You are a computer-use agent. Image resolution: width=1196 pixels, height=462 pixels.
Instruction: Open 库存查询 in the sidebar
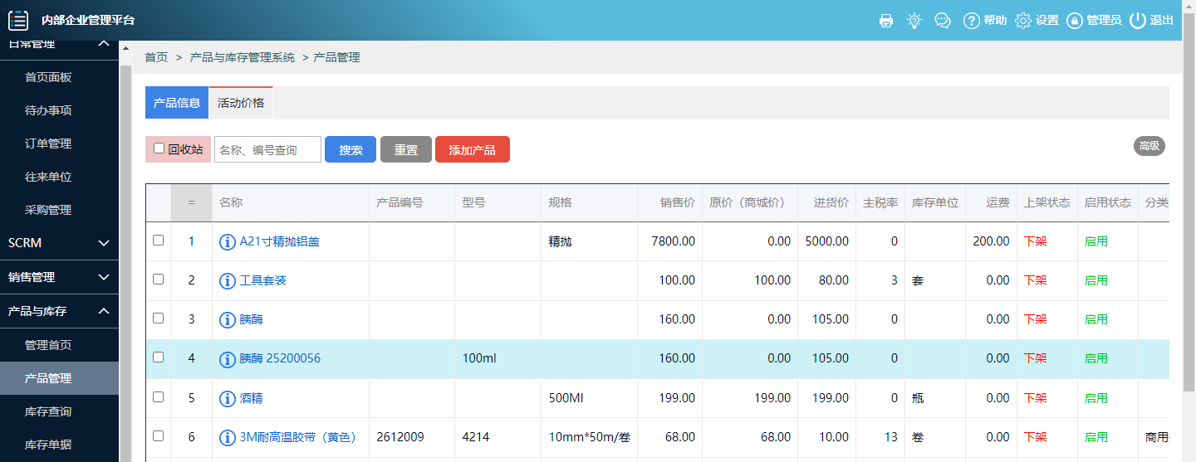[x=48, y=411]
